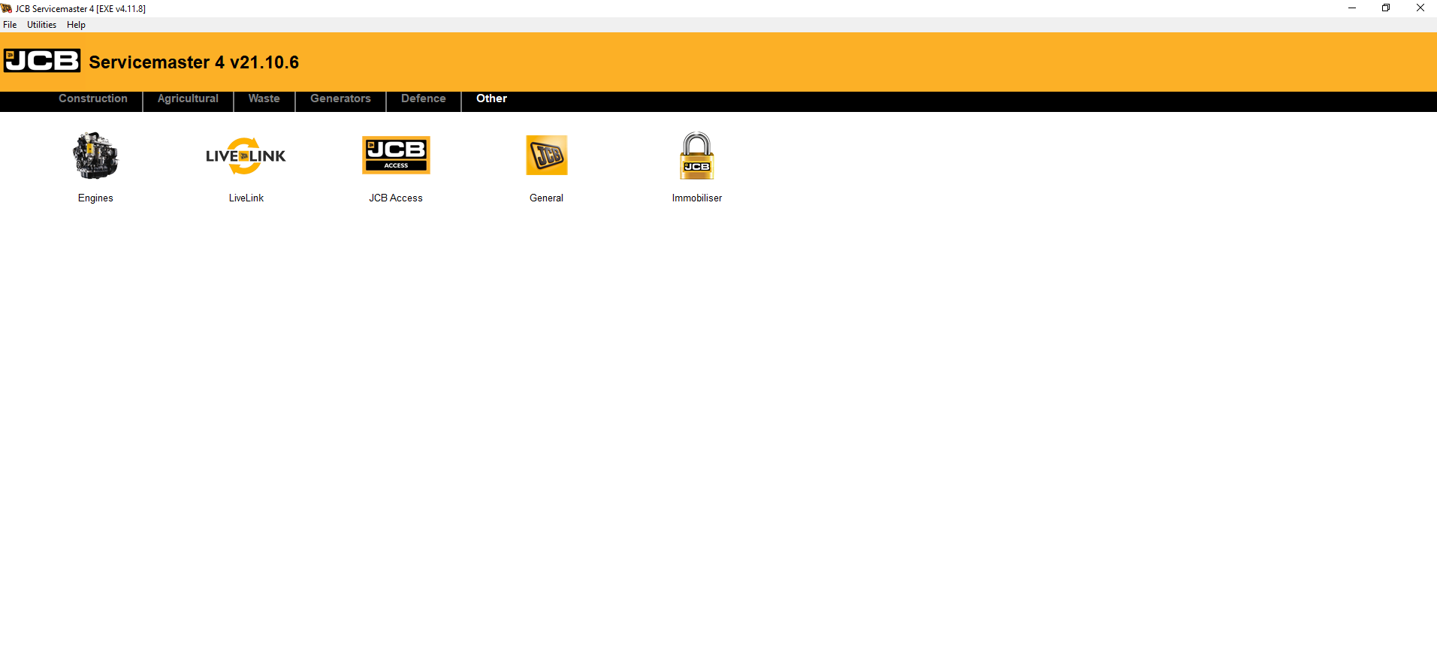
Task: Select the Other tab
Action: coord(491,98)
